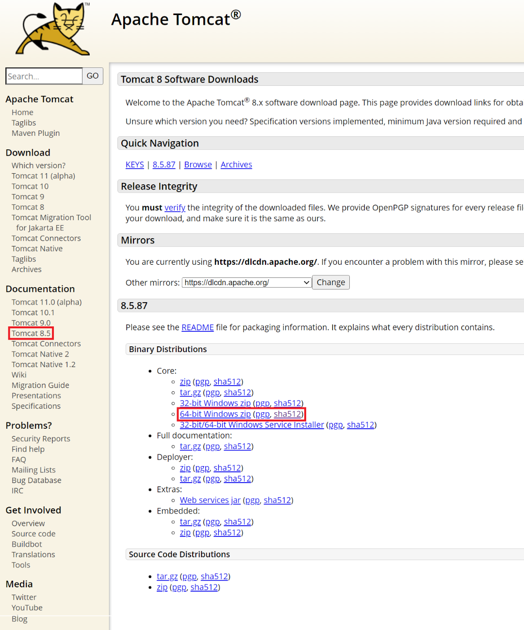Open pgp for Windows Service Installer
The image size is (524, 630).
pos(336,425)
